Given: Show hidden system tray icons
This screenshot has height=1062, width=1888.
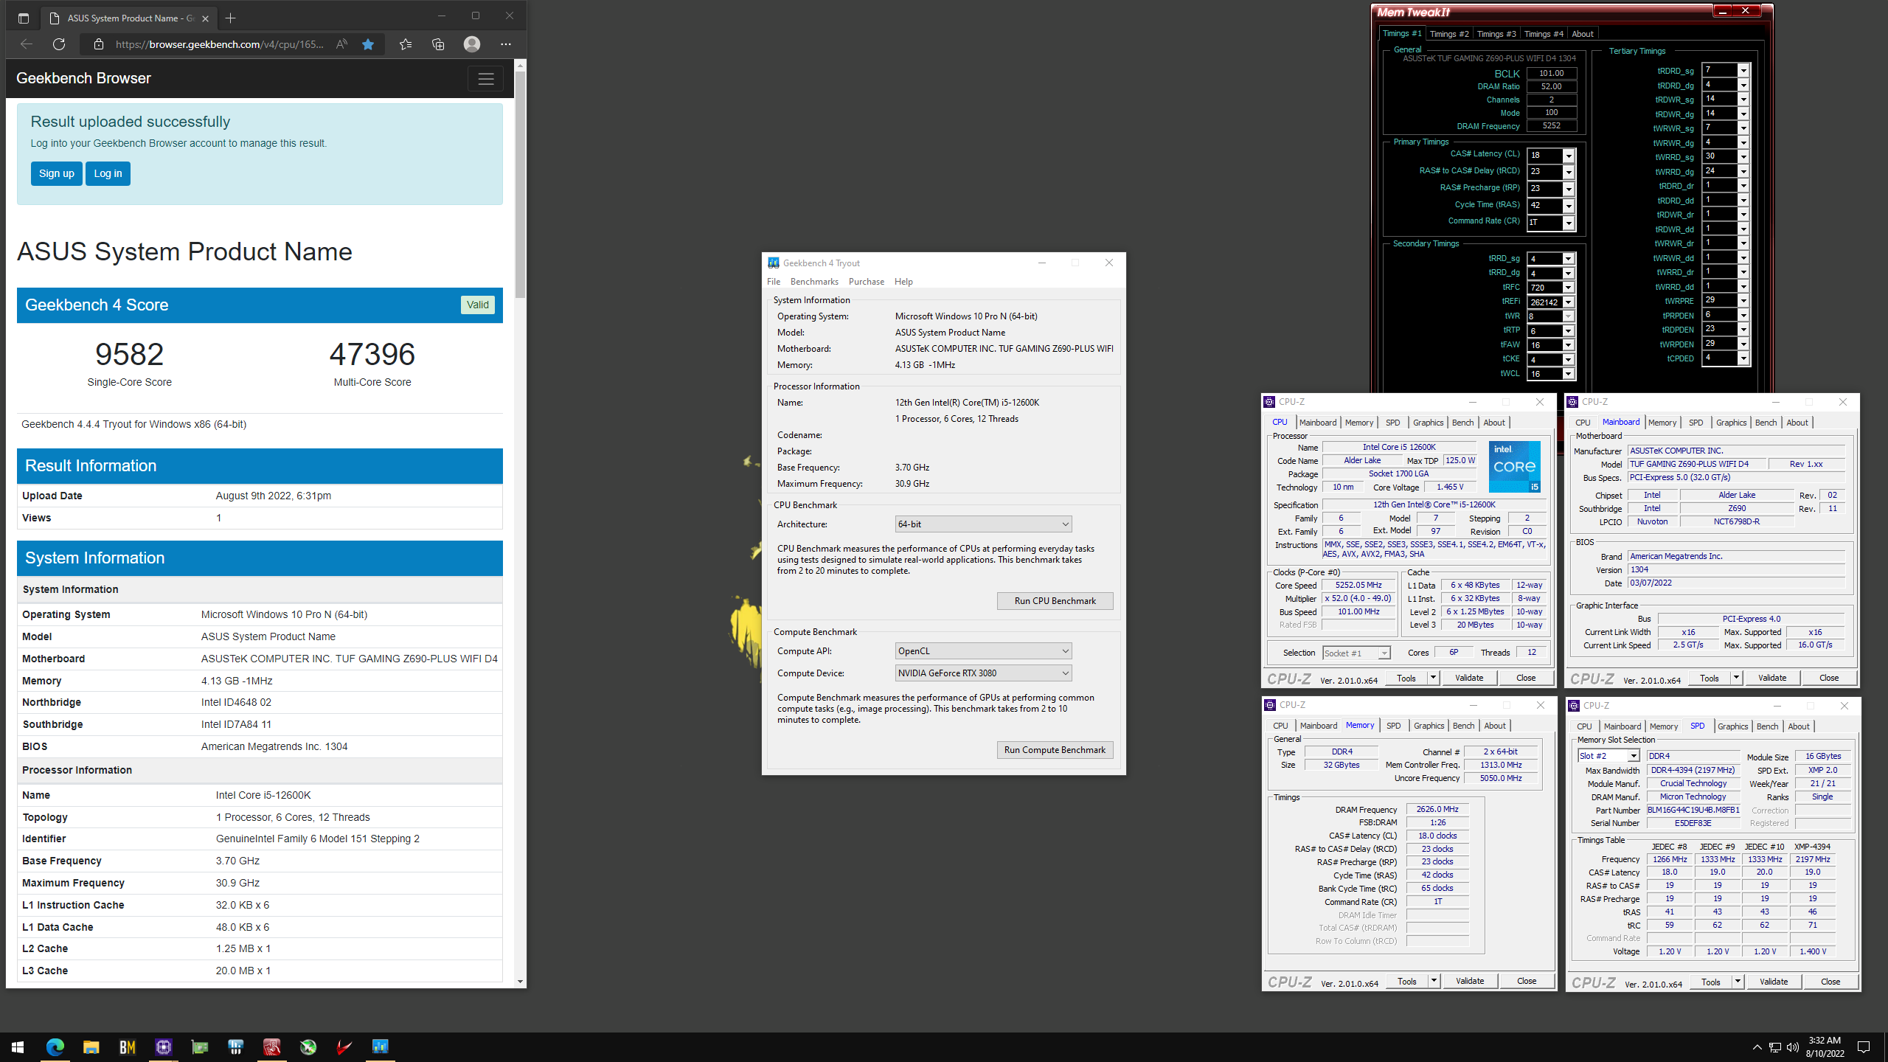Looking at the screenshot, I should click(1757, 1047).
